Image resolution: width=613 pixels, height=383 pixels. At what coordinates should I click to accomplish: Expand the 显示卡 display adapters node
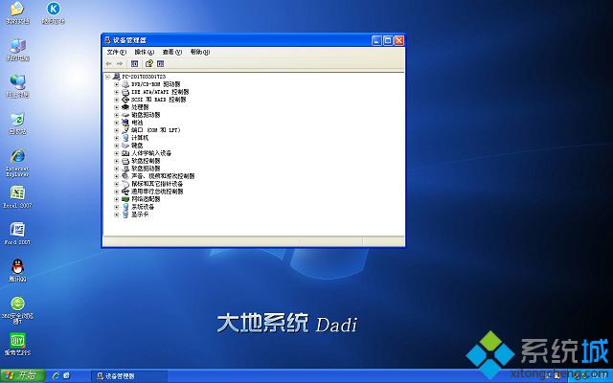pos(116,214)
